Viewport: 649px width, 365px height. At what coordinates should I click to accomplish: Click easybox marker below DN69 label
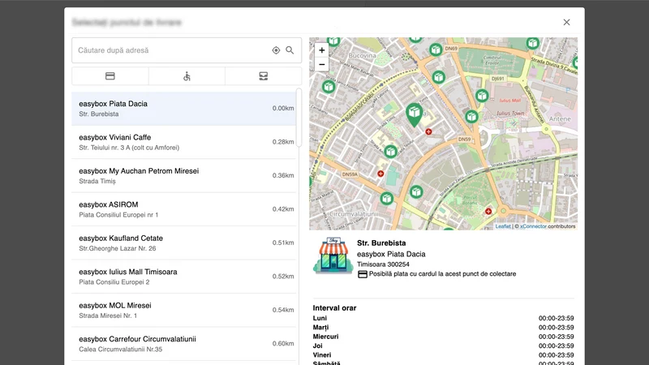(436, 50)
